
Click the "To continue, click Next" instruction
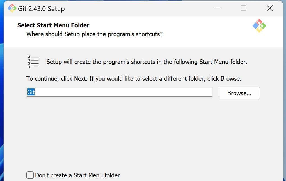tap(134, 79)
